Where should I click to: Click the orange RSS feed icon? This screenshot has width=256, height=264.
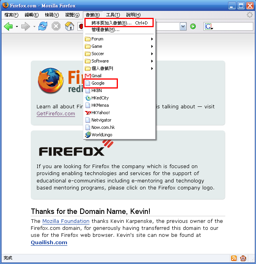(234, 258)
